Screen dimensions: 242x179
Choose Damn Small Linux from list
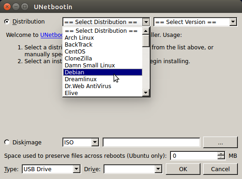coord(103,66)
